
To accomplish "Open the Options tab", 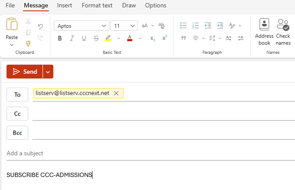I will click(156, 5).
